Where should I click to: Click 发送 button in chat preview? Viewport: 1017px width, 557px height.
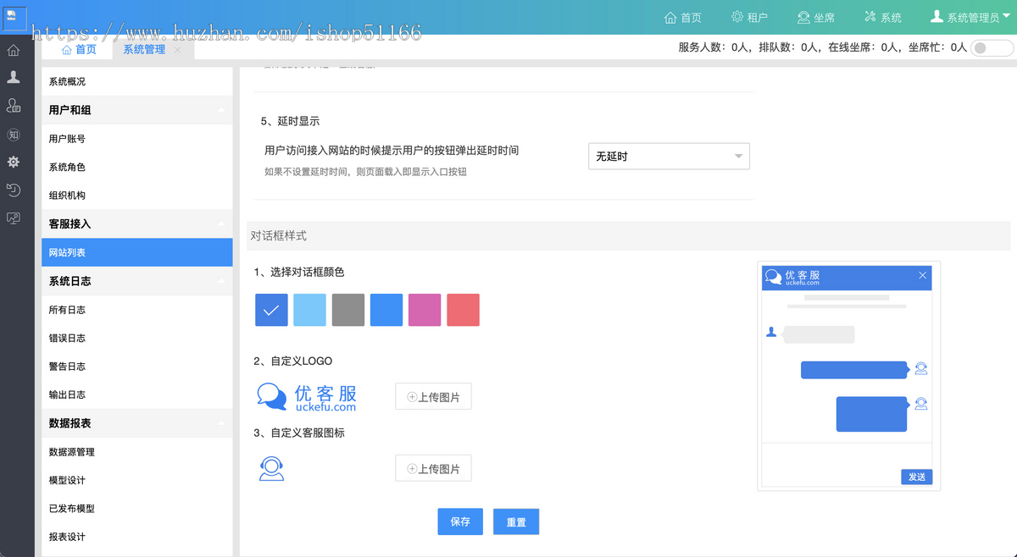point(917,477)
